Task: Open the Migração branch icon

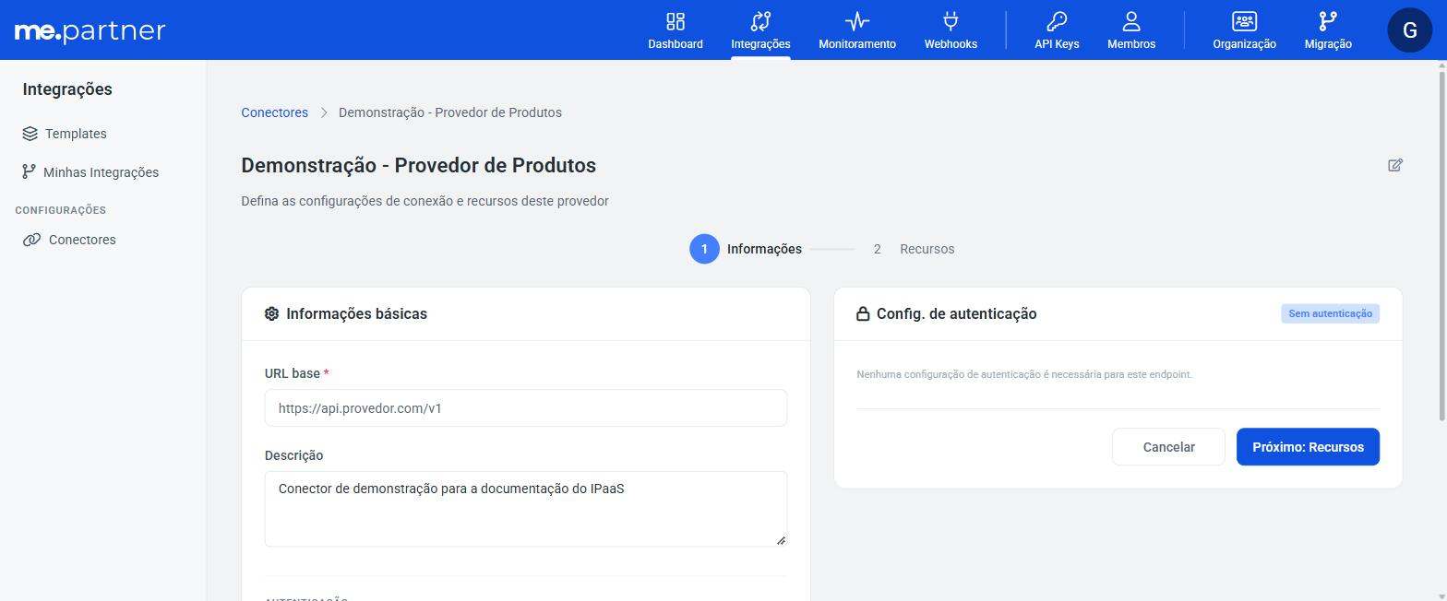Action: pyautogui.click(x=1328, y=21)
